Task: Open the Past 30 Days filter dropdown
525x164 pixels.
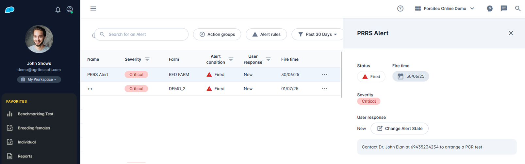Action: coord(318,34)
